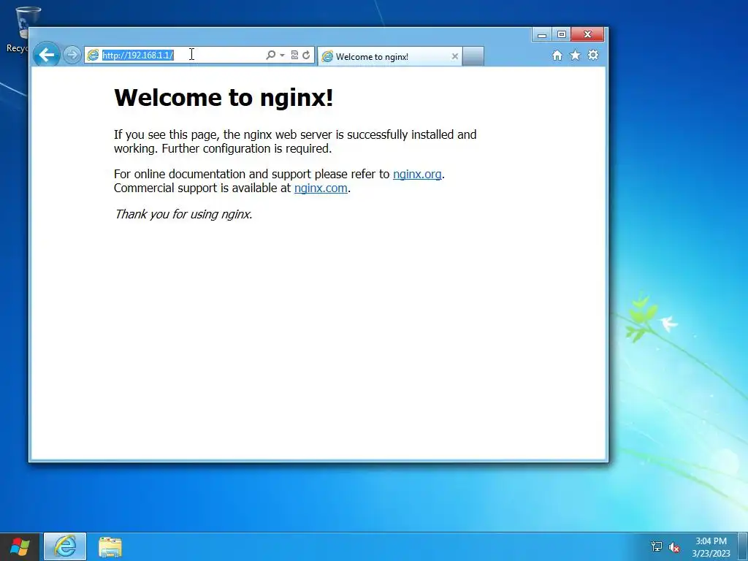
Task: Click the browser Forward arrow button
Action: coord(72,55)
